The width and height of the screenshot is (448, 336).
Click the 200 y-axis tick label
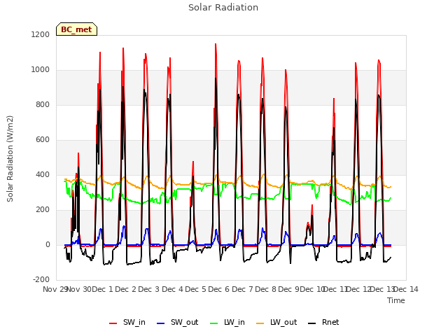[x=43, y=210]
